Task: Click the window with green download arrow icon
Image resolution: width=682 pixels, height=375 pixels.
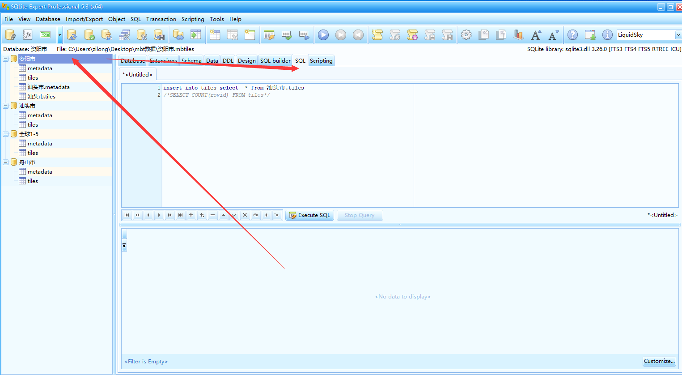Action: [590, 35]
